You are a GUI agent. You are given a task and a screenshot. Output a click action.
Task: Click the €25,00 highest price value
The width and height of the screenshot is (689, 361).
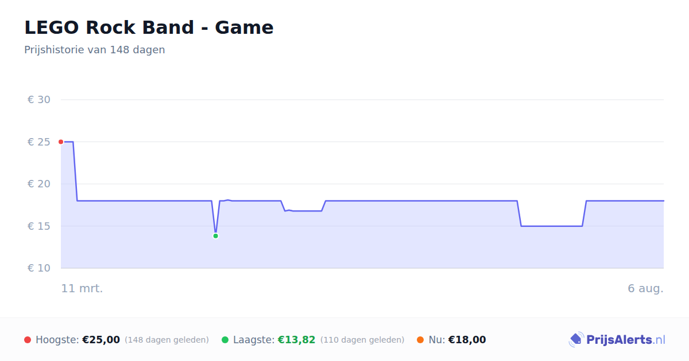(101, 340)
